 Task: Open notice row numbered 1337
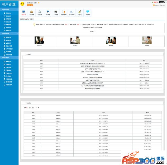(93, 66)
